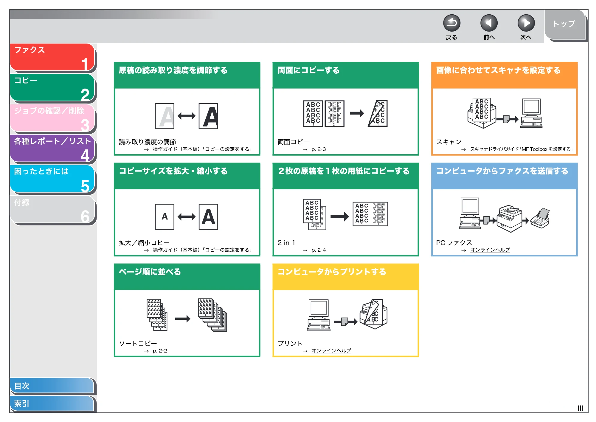Image resolution: width=596 pixels, height=422 pixels.
Task: Click the sort copy page-stack illustration
Action: [187, 315]
